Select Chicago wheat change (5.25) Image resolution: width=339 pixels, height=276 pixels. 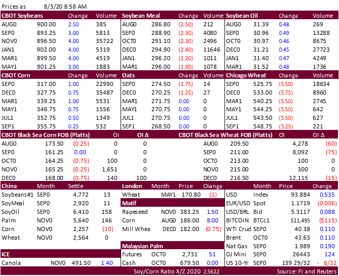pos(286,126)
